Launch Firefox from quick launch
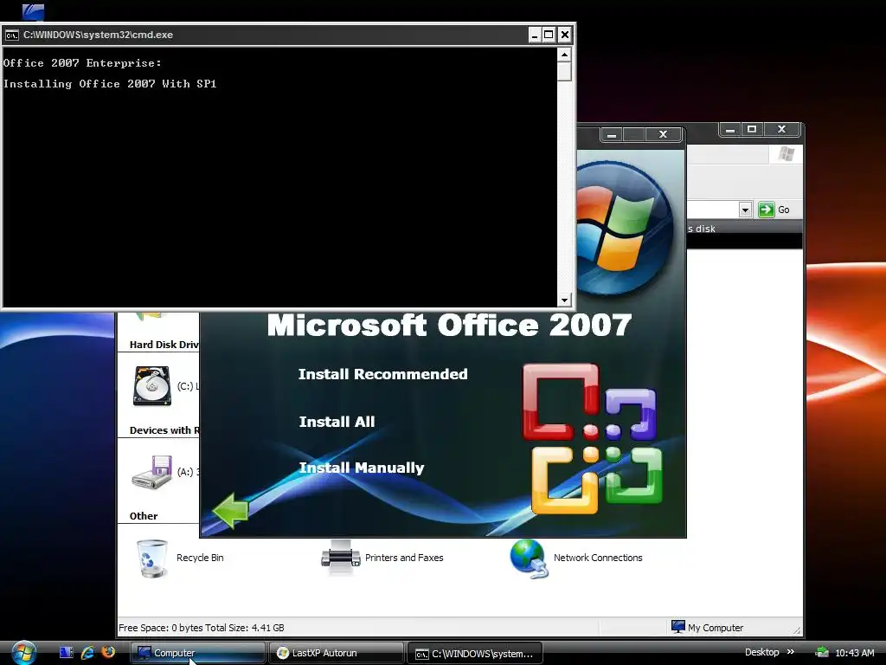The width and height of the screenshot is (886, 665). click(x=108, y=652)
